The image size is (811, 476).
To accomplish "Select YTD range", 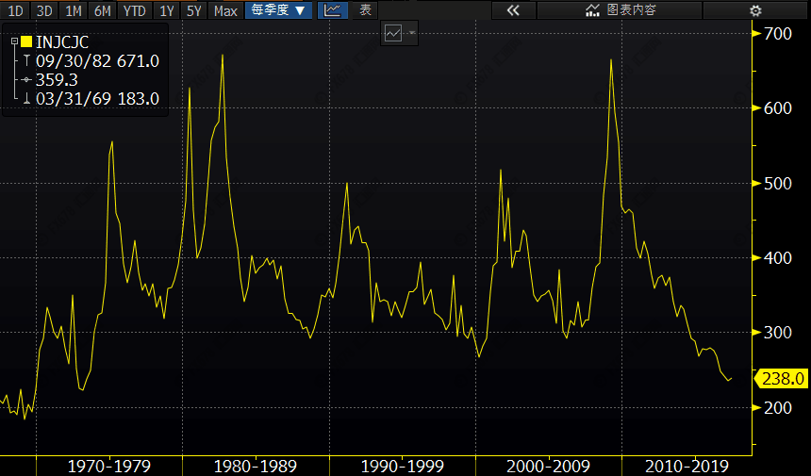I will click(135, 10).
